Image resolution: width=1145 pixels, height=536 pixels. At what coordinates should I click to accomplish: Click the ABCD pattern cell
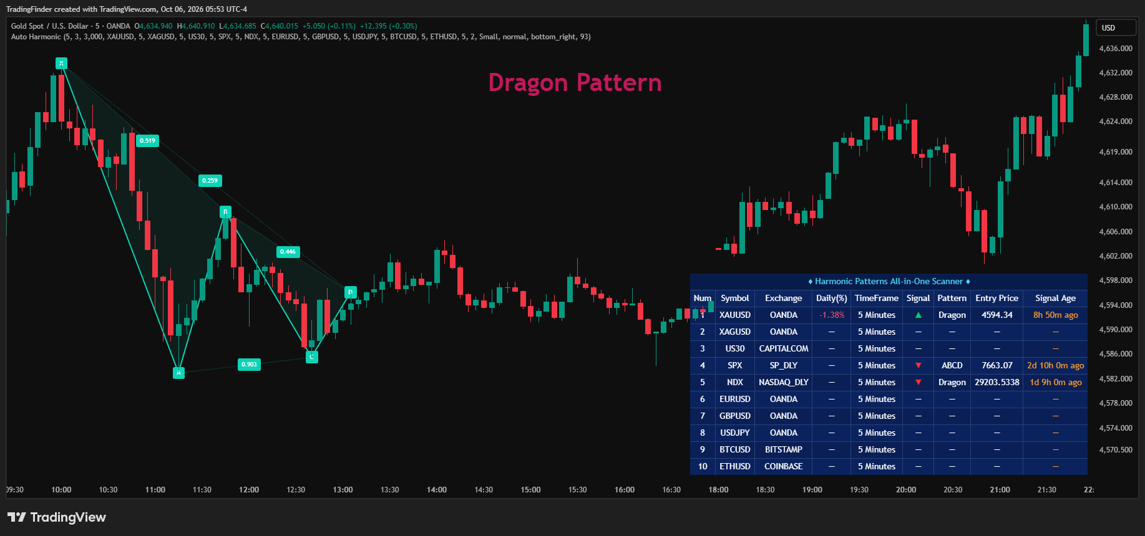[x=952, y=366]
